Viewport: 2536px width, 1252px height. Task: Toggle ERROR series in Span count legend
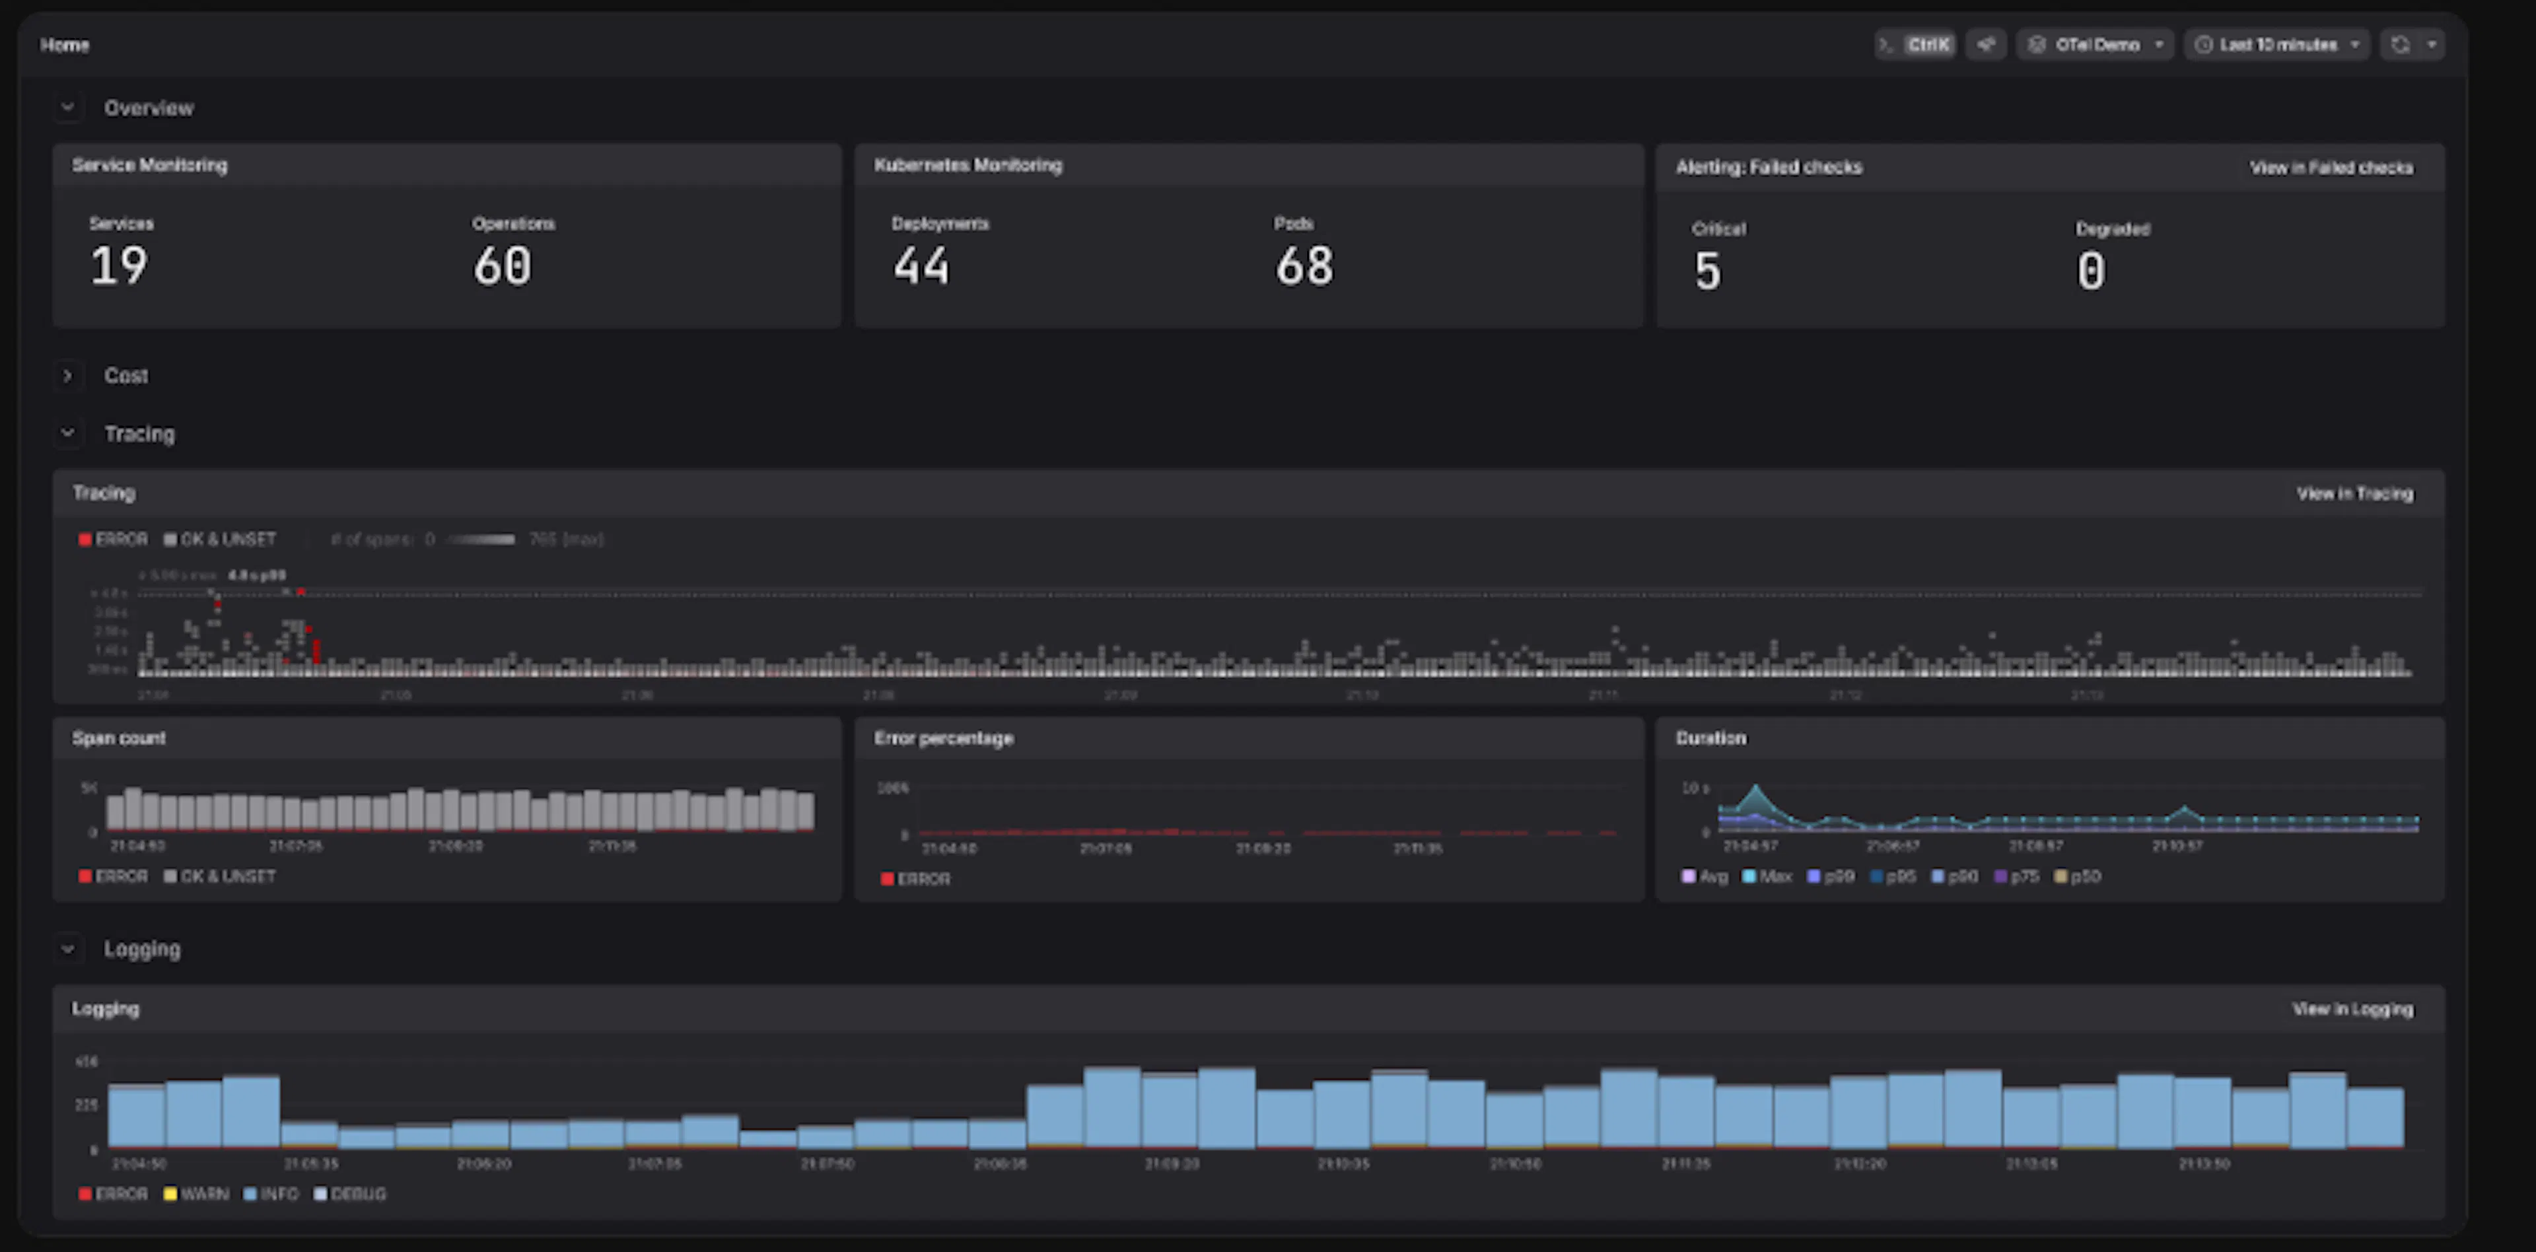(113, 876)
